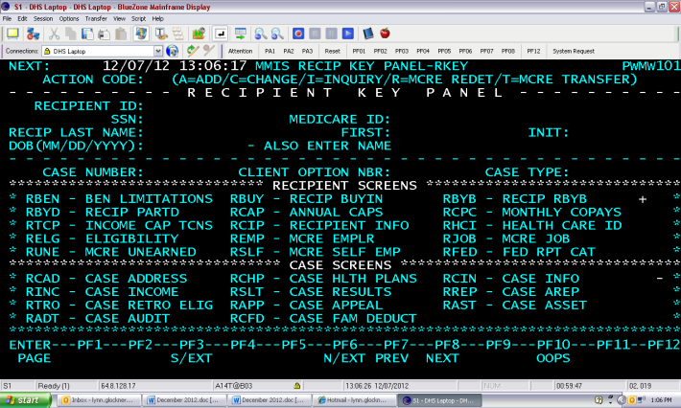Viewport: 681px width, 408px height.
Task: Click the PA3 key button
Action: pyautogui.click(x=307, y=51)
